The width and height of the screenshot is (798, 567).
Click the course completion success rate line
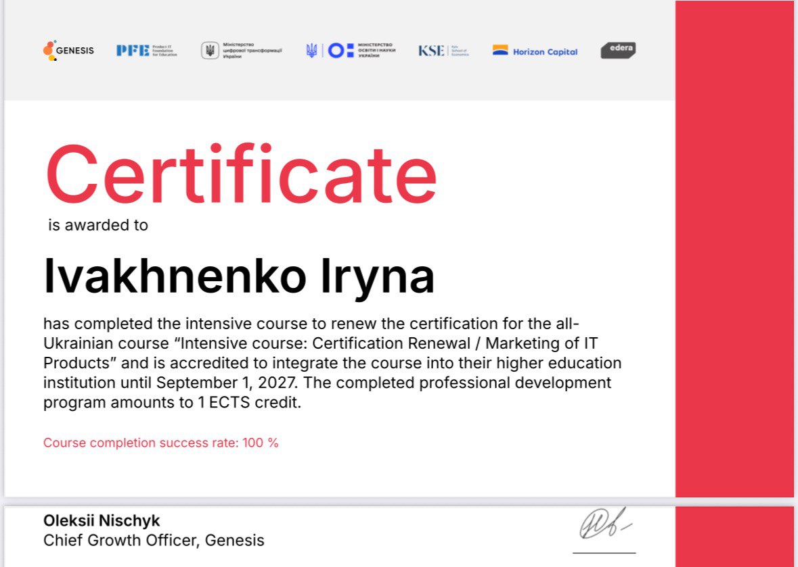[x=161, y=443]
